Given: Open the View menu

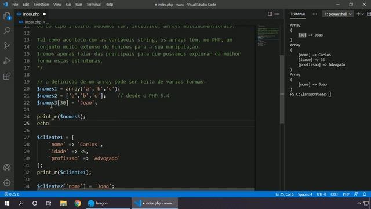Looking at the screenshot, I should point(57,5).
